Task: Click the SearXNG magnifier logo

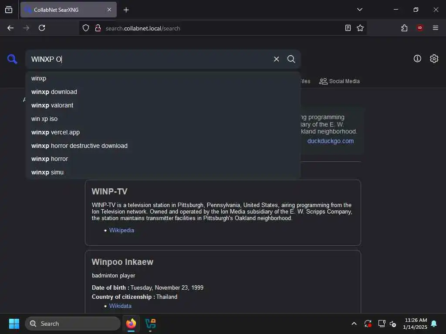Action: [12, 59]
